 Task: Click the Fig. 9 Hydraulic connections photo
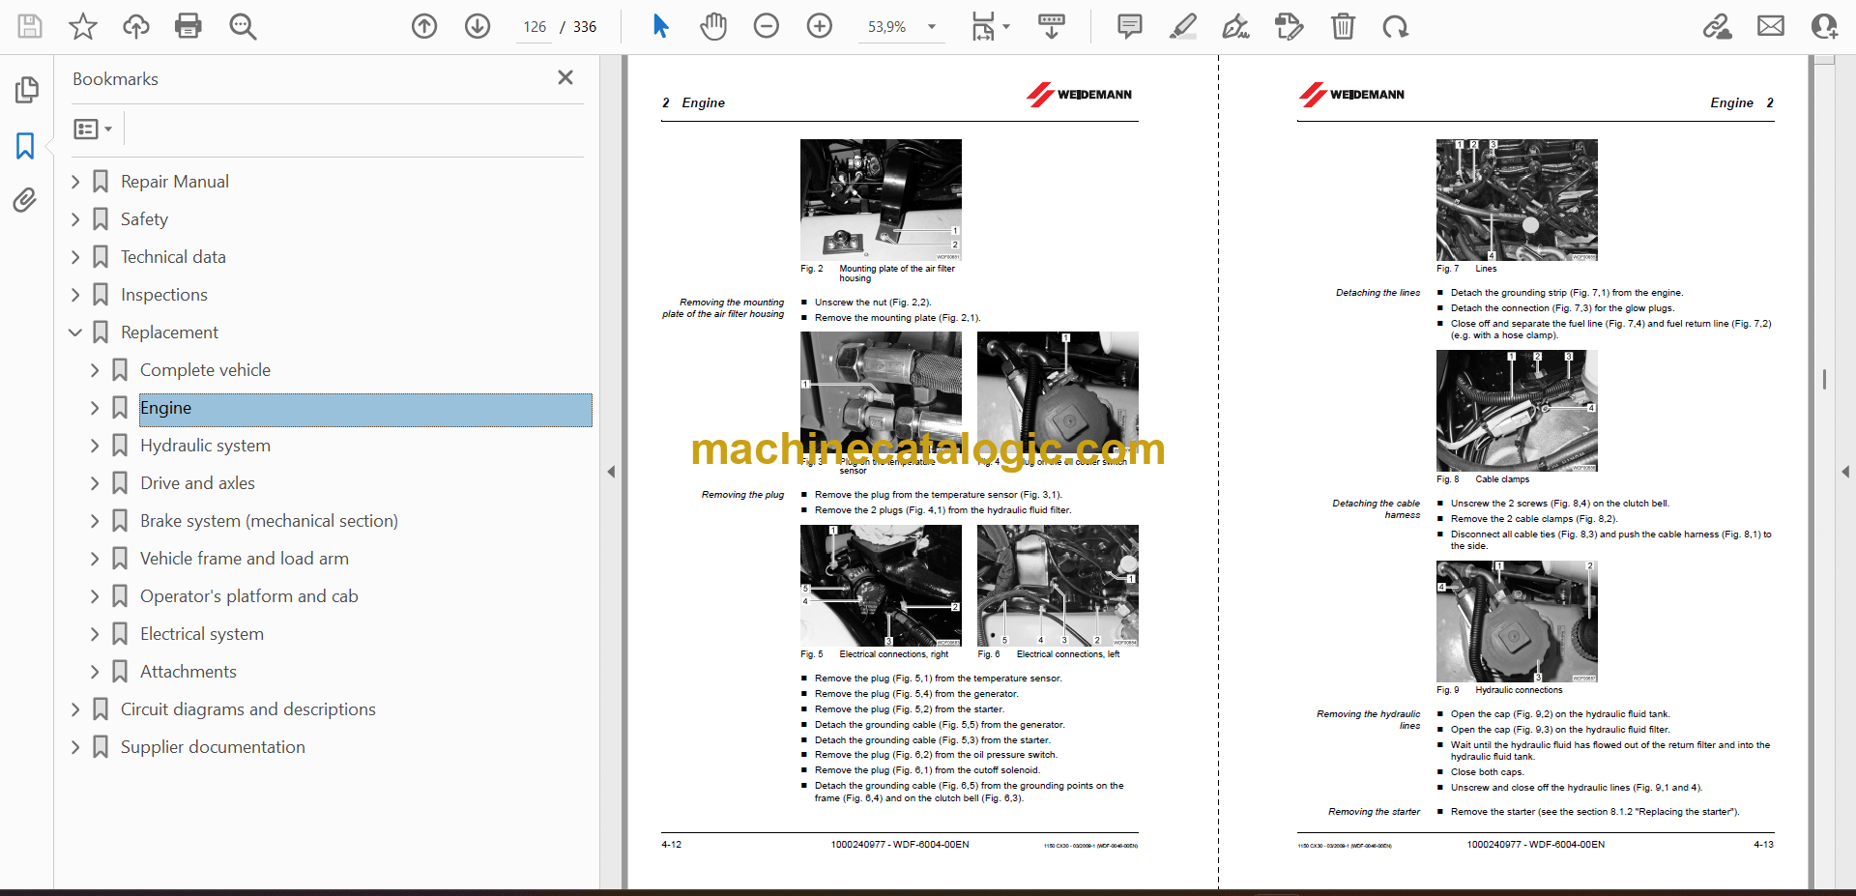tap(1517, 621)
